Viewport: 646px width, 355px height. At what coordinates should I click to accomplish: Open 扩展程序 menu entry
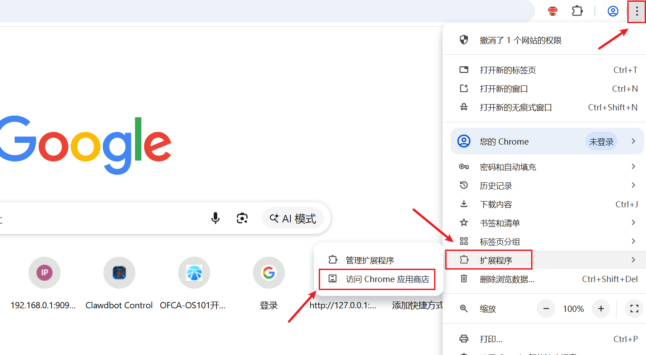pos(544,260)
